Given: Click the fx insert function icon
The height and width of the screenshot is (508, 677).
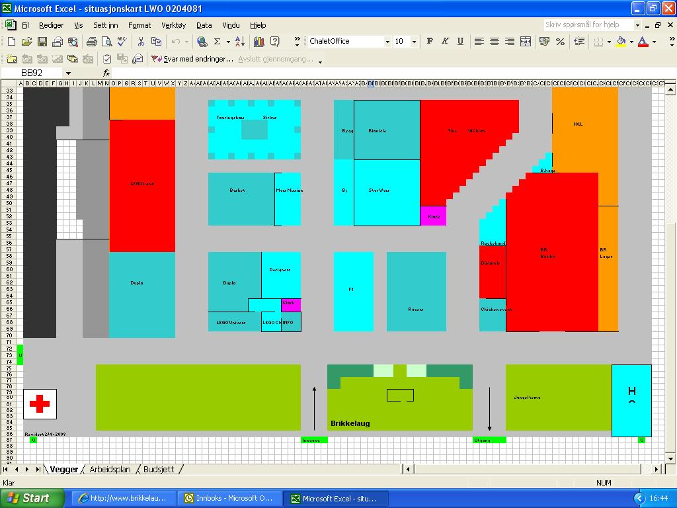Looking at the screenshot, I should 106,73.
